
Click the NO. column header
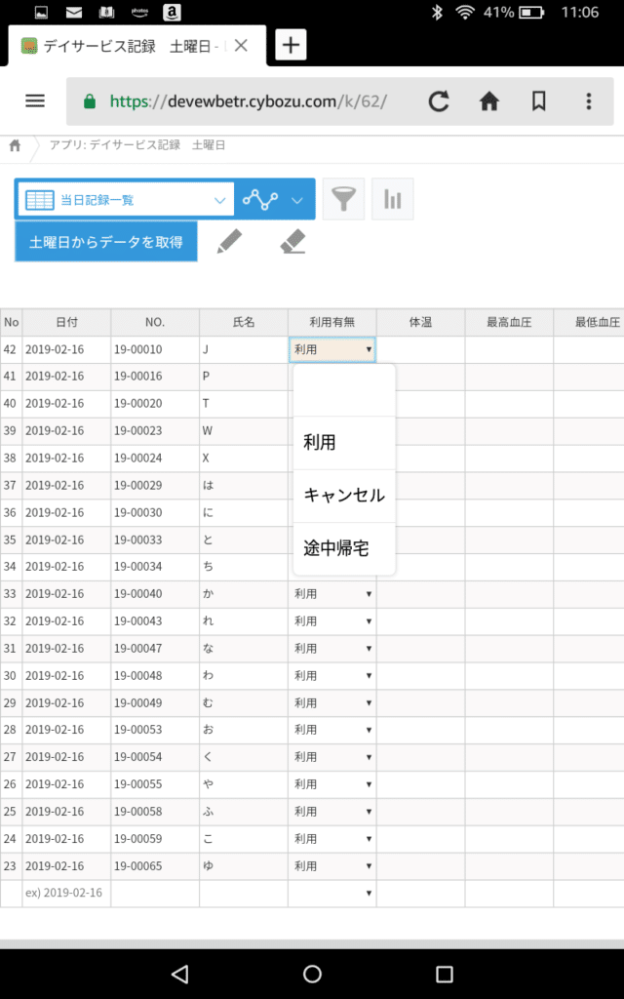(x=155, y=322)
